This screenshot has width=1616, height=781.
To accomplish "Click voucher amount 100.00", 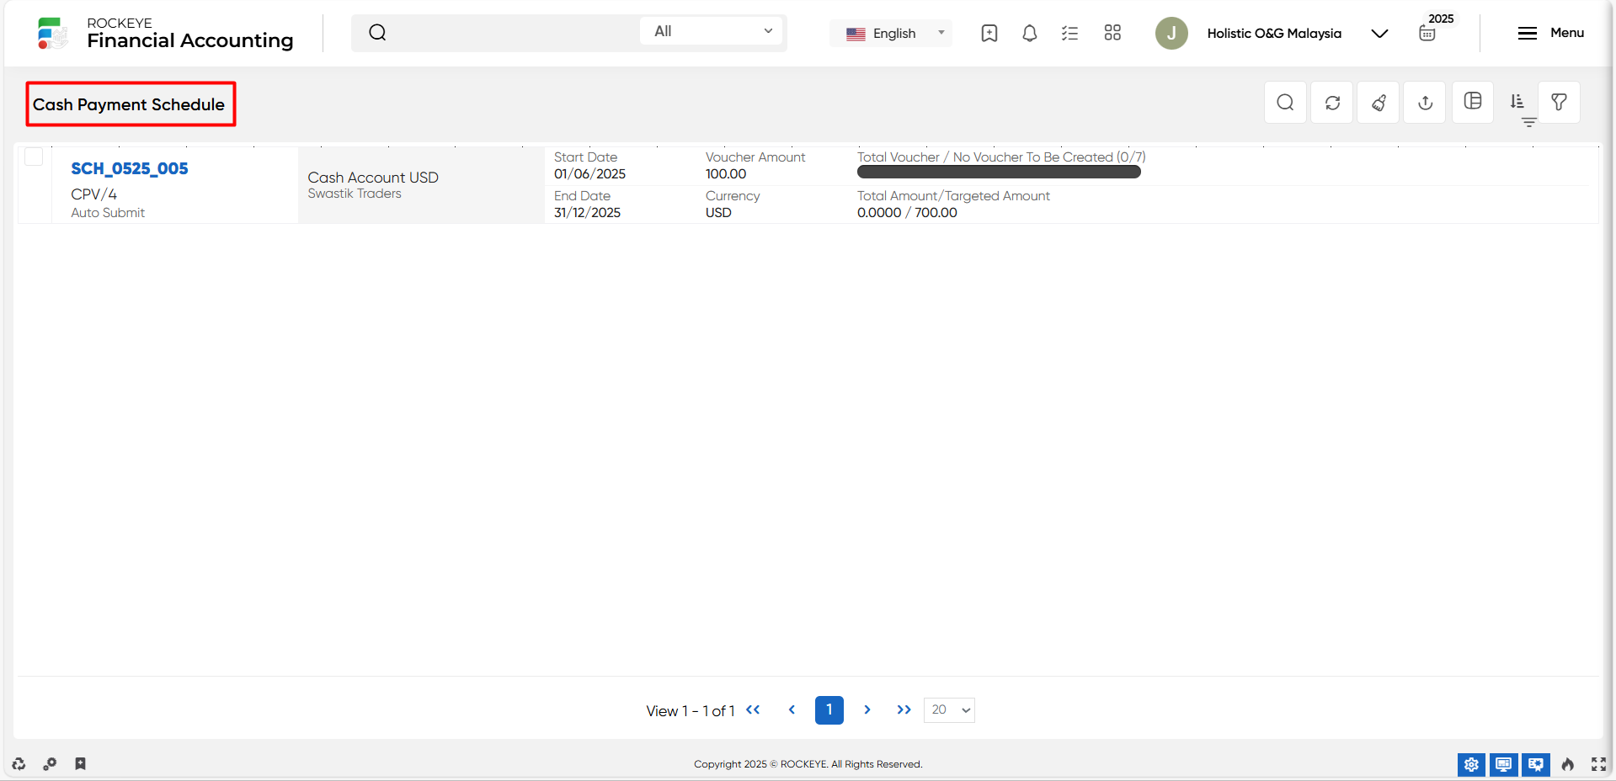I will pyautogui.click(x=726, y=174).
